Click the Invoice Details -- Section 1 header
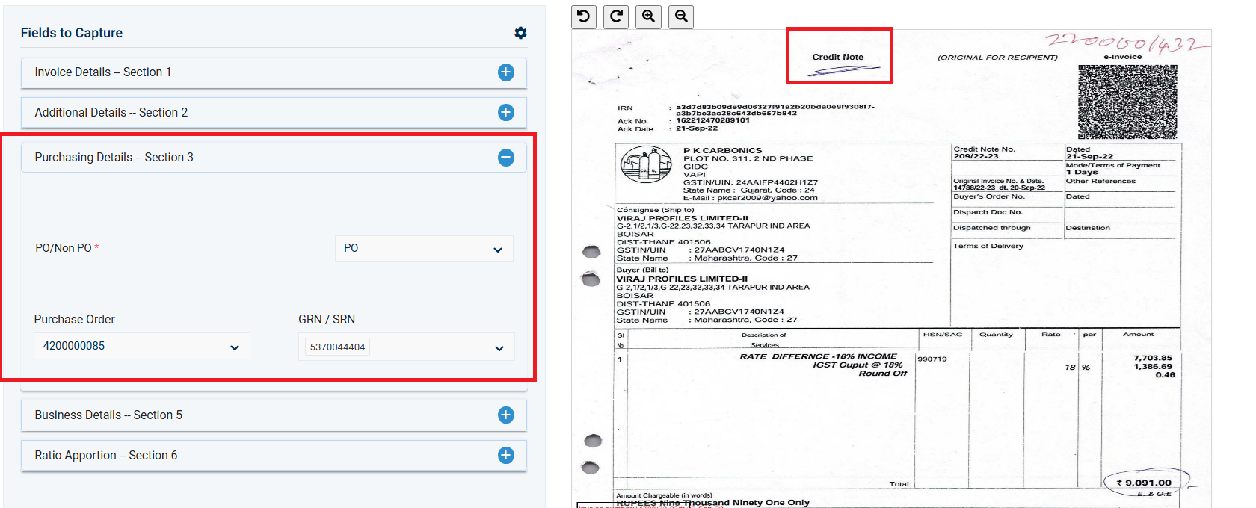The height and width of the screenshot is (508, 1256). click(x=274, y=72)
